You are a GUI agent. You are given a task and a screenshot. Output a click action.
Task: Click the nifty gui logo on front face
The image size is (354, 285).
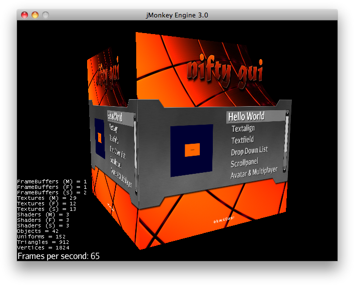[225, 72]
